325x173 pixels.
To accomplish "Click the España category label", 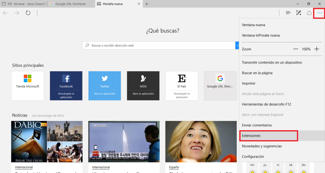I will [x=174, y=167].
